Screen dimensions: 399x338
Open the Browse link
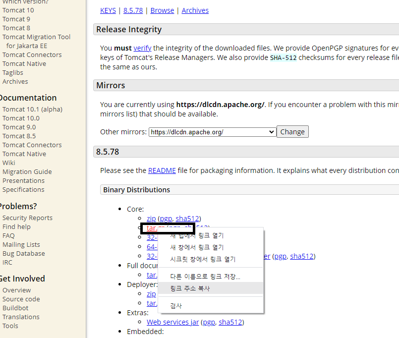pyautogui.click(x=162, y=10)
